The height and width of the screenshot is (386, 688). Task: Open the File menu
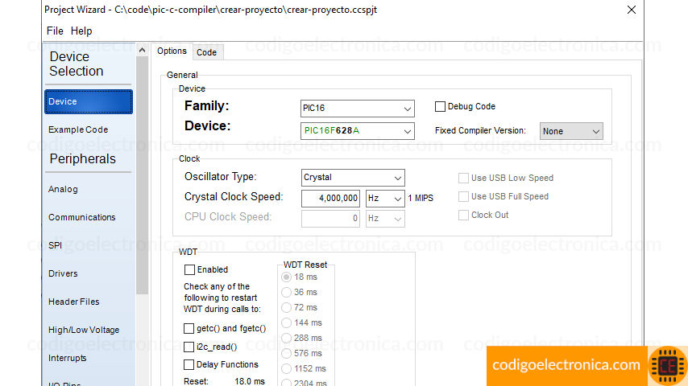55,31
